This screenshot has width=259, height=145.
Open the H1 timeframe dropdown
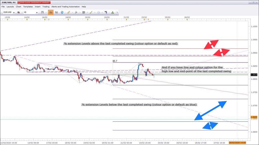31,12
